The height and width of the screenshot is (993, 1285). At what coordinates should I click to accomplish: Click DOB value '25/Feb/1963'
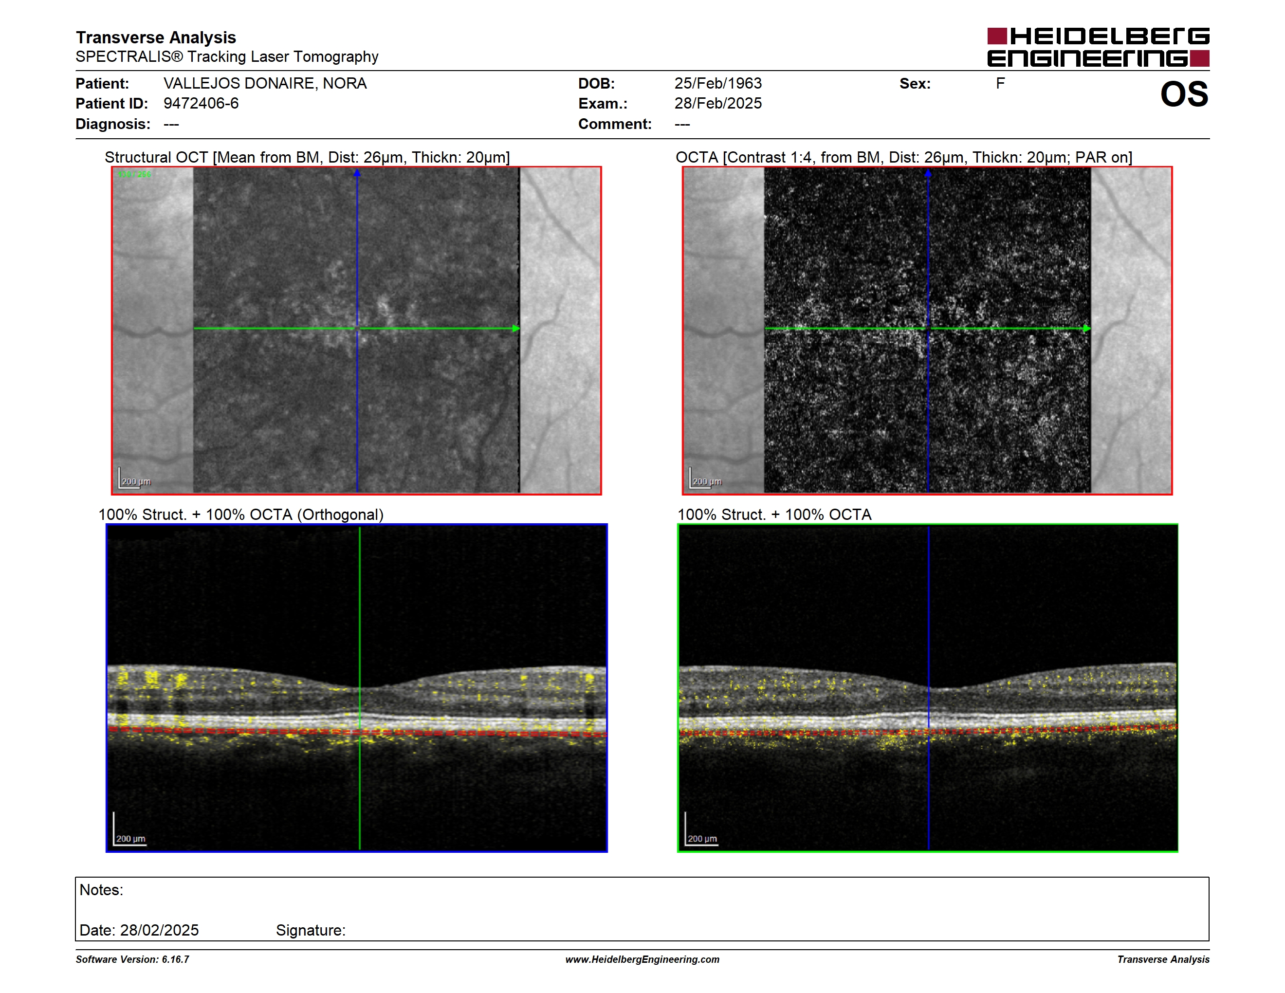pos(718,84)
